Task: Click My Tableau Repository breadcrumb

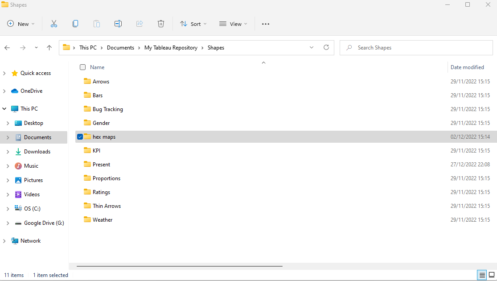Action: [171, 48]
